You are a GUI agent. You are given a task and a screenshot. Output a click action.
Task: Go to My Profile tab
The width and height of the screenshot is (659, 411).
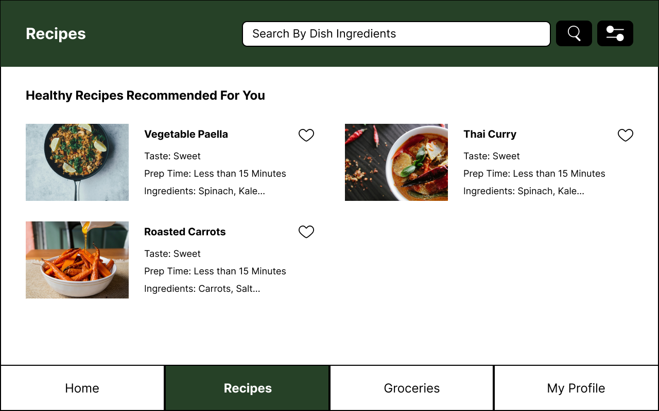click(x=576, y=388)
